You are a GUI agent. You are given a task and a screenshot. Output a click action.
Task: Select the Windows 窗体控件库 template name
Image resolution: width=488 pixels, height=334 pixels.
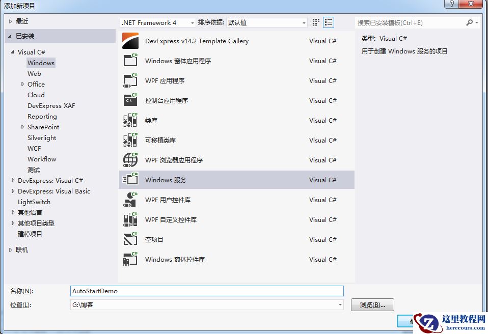click(175, 259)
